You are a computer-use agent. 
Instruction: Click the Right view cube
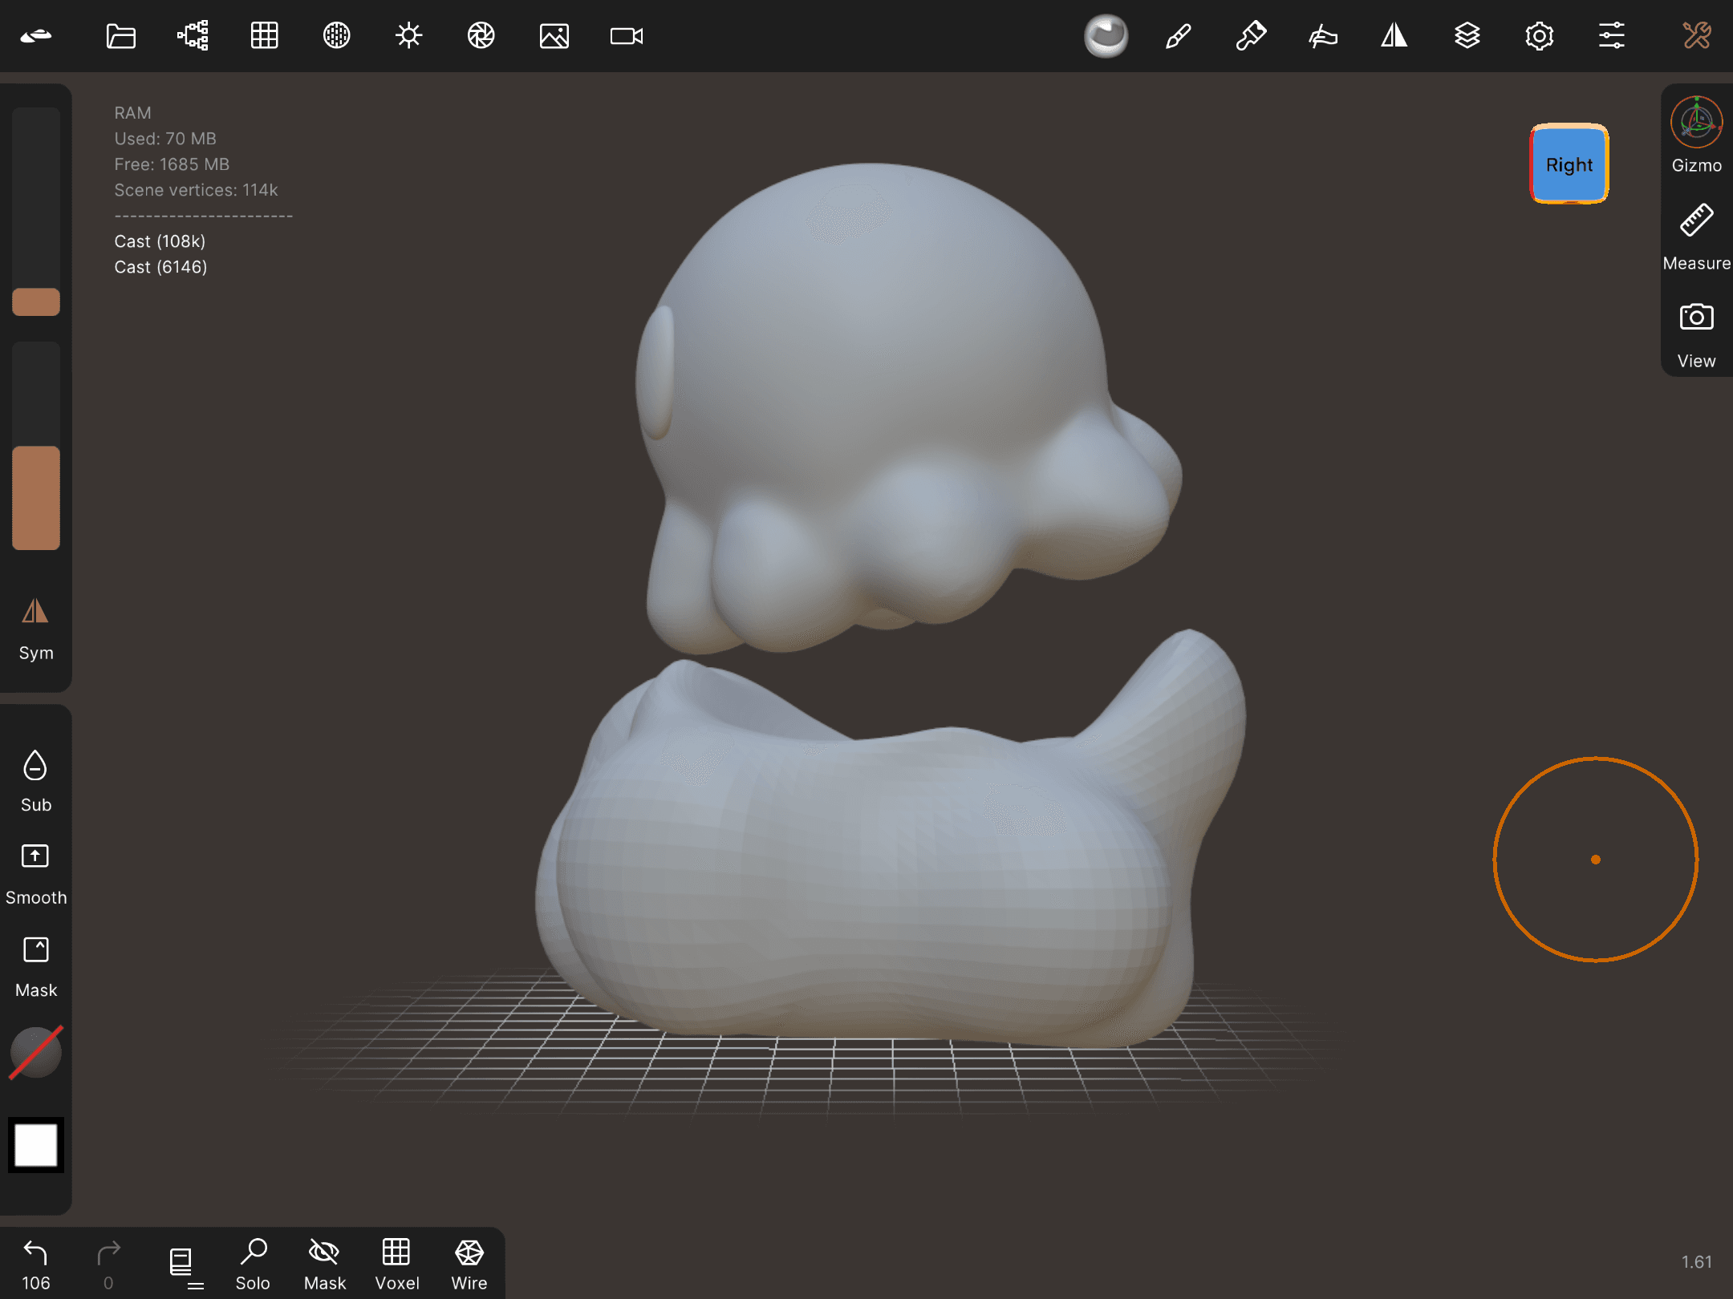click(x=1569, y=164)
